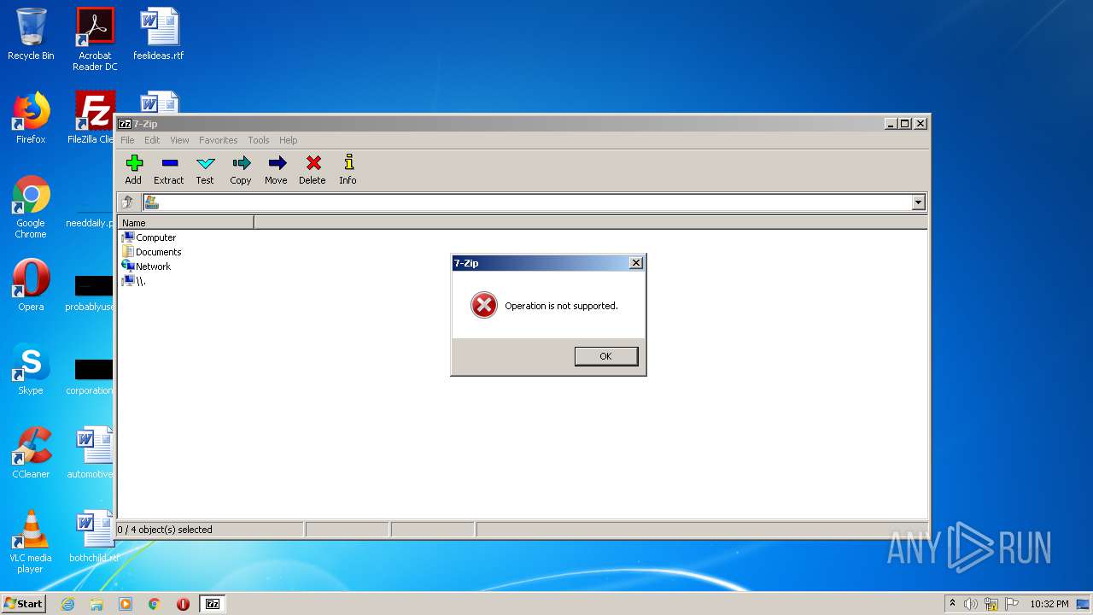The width and height of the screenshot is (1093, 615).
Task: Launch Firefox from desktop
Action: pos(31,118)
